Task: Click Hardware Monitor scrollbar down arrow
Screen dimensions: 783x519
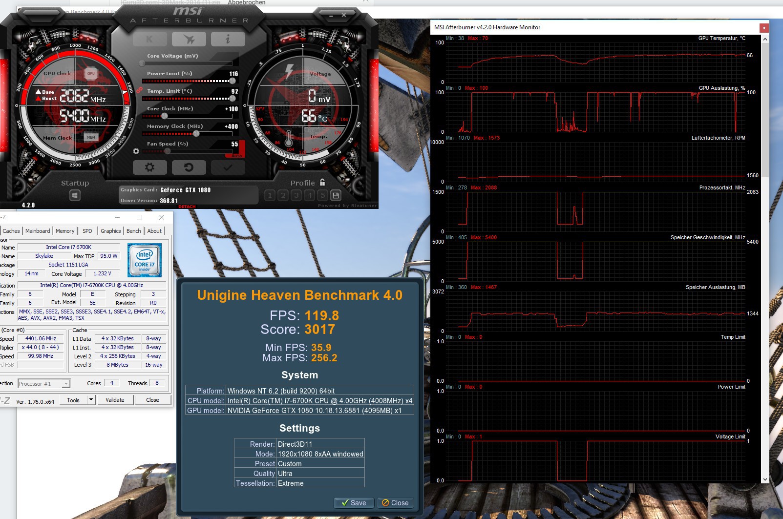Action: [x=765, y=479]
